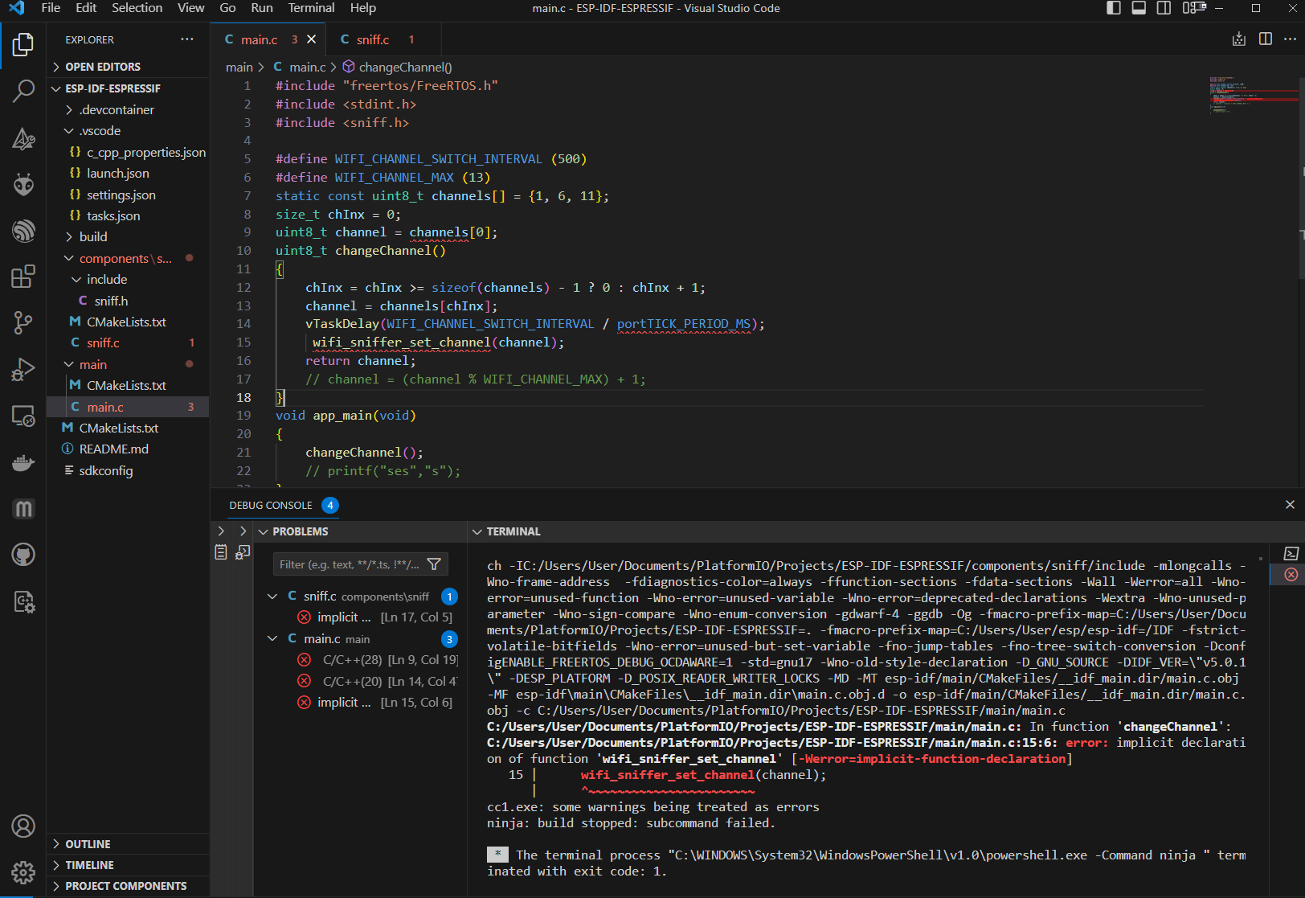Open the Manage settings gear
Viewport: 1305px width, 898px height.
coord(23,872)
